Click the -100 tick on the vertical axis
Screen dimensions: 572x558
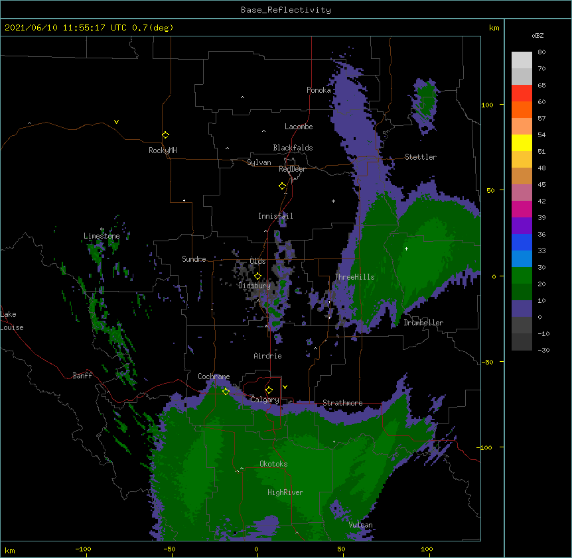coord(485,447)
